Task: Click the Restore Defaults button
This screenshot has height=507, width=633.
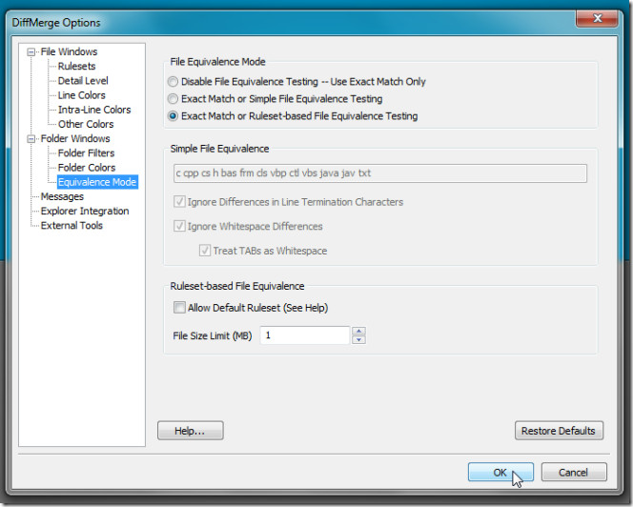Action: pyautogui.click(x=559, y=431)
